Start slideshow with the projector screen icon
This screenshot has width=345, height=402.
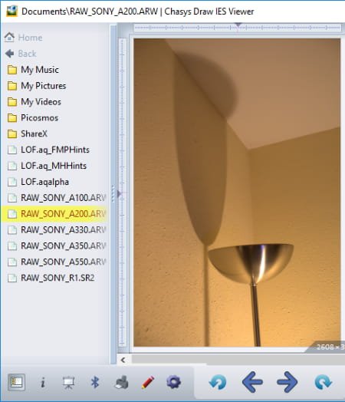[69, 383]
